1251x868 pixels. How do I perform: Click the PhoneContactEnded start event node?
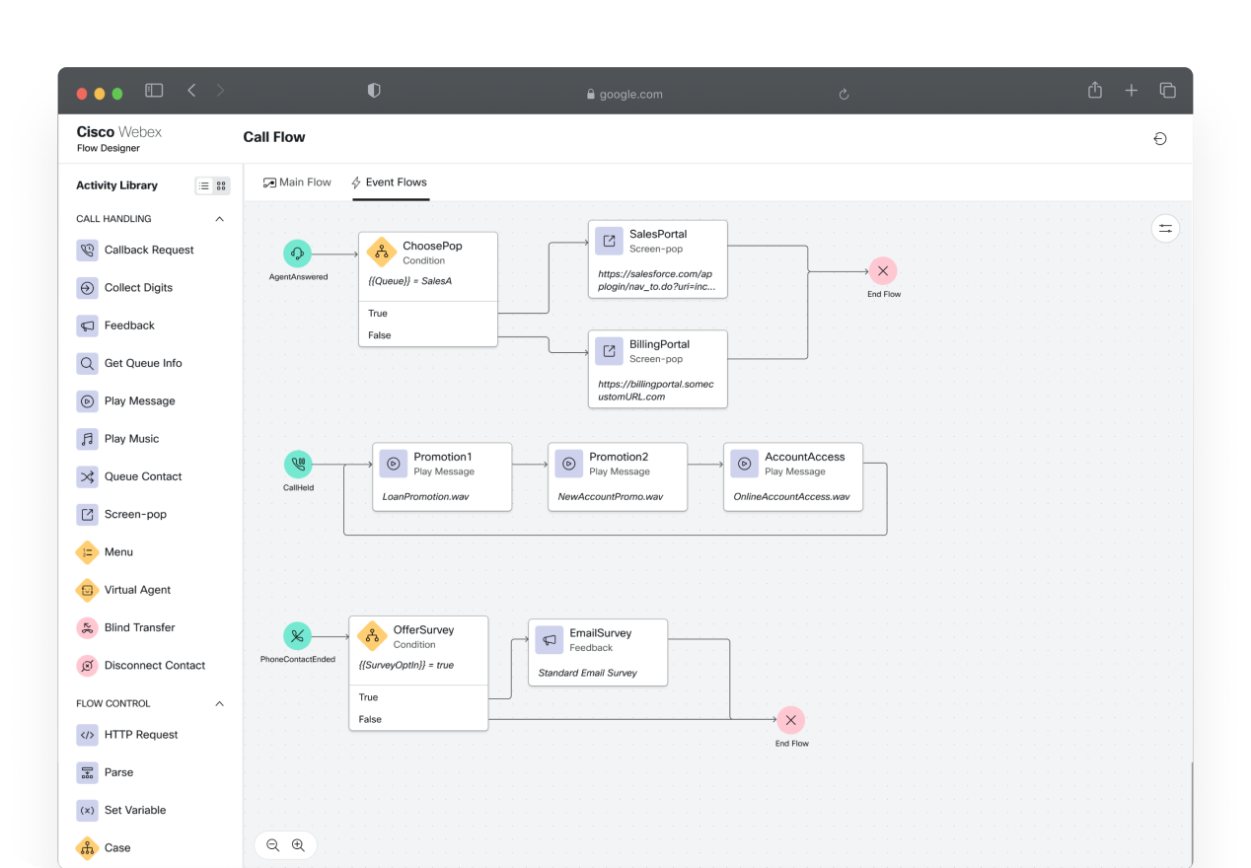[297, 636]
